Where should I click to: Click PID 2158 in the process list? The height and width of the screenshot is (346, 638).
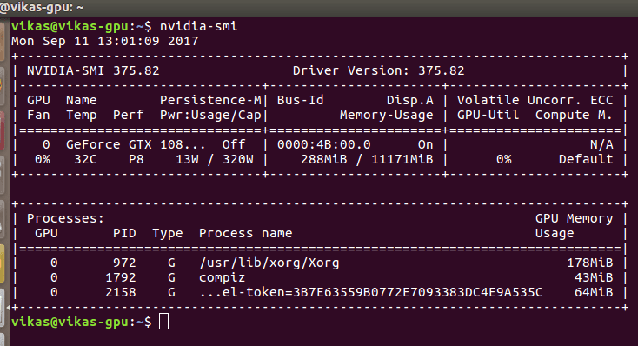point(121,292)
